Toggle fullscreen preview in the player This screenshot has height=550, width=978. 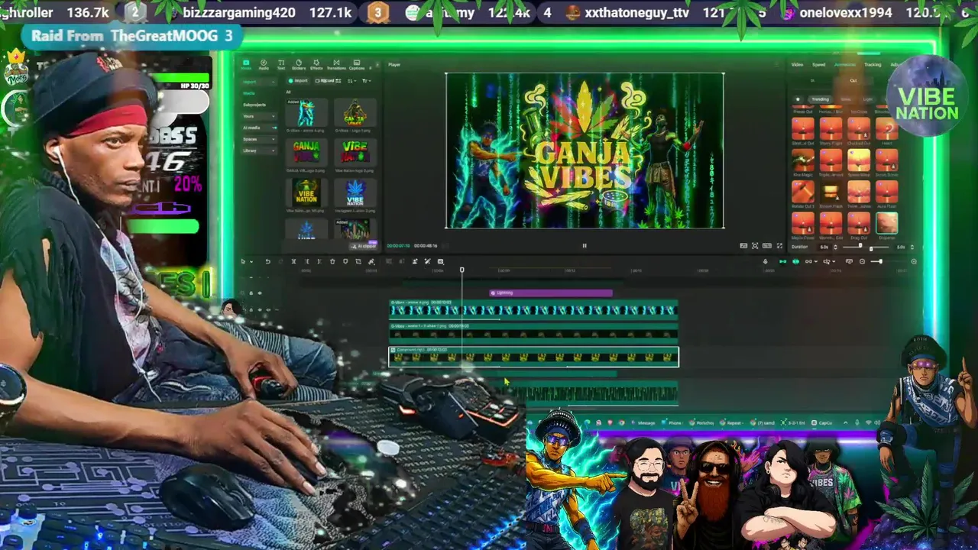(x=779, y=246)
